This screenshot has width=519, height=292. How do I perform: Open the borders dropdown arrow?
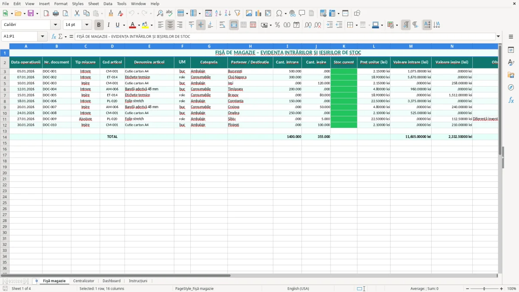pyautogui.click(x=356, y=25)
